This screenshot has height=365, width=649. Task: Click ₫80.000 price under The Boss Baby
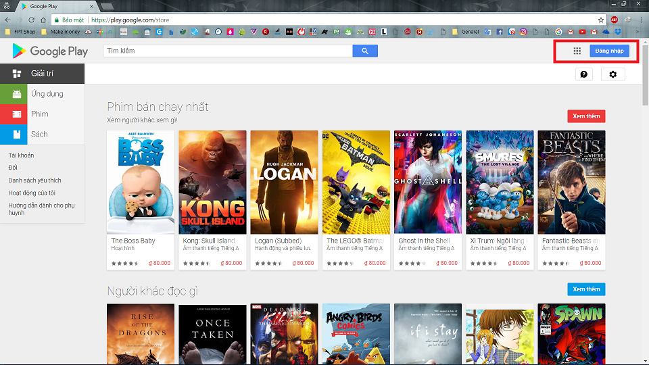(x=160, y=263)
